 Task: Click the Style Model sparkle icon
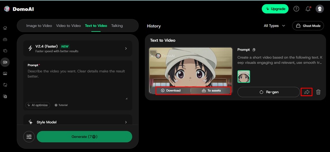(x=31, y=122)
